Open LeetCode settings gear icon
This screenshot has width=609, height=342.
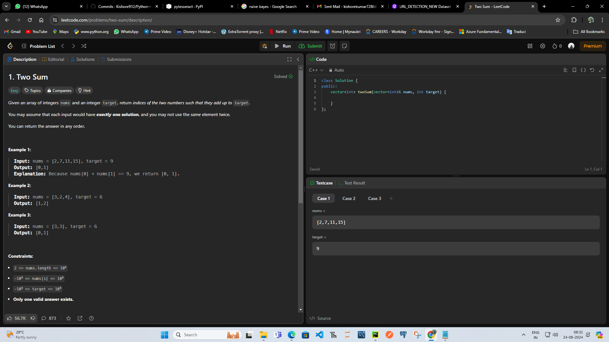pyautogui.click(x=543, y=46)
